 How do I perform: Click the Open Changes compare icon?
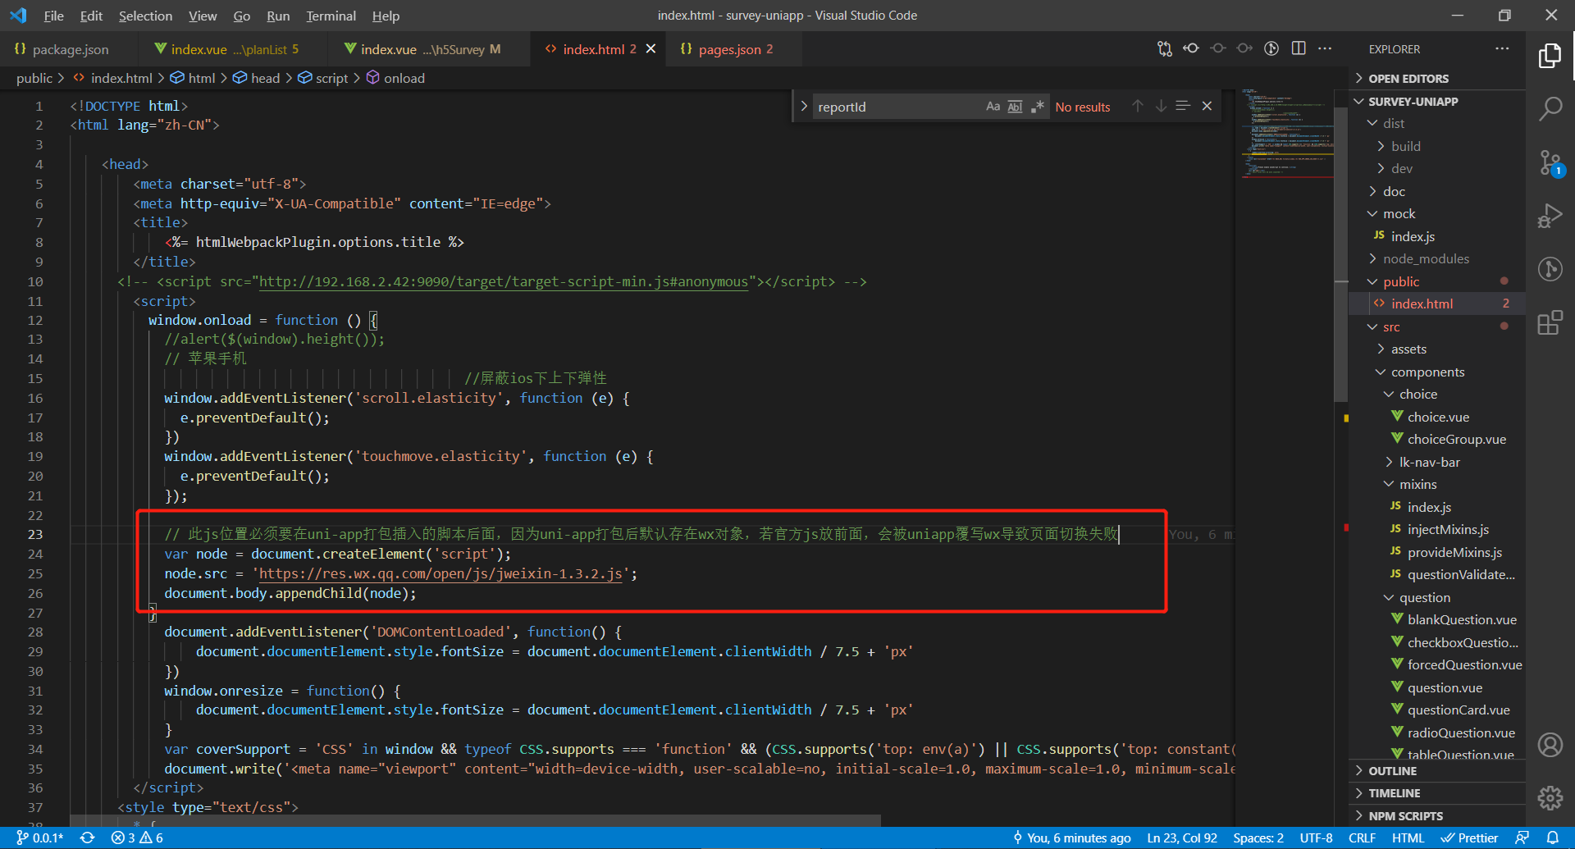point(1165,48)
